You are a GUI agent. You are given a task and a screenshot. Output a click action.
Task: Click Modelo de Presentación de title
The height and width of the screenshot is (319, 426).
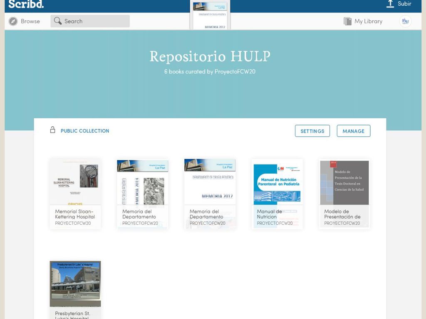tap(342, 214)
